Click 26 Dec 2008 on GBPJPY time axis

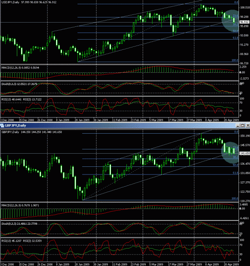pyautogui.click(x=45, y=264)
